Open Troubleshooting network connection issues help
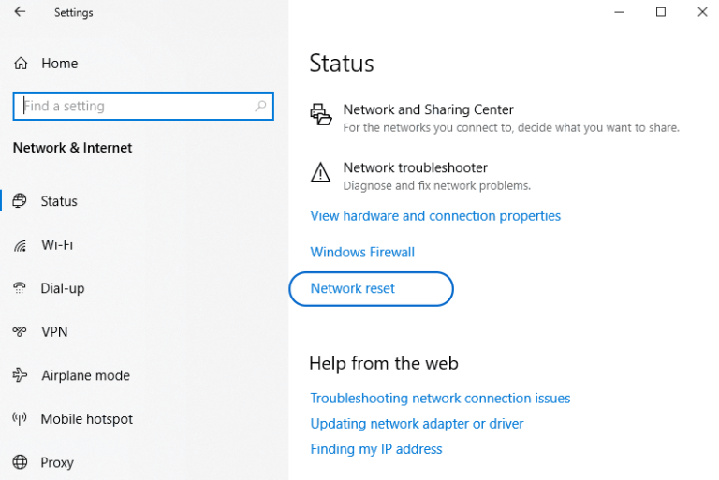The image size is (719, 480). pyautogui.click(x=440, y=399)
